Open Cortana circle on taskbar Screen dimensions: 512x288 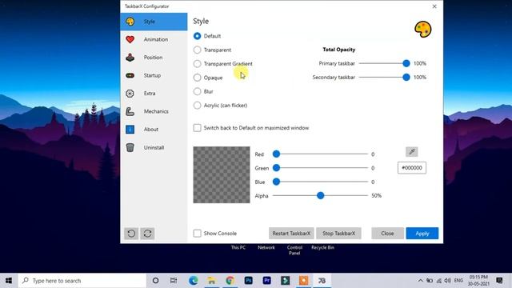[155, 281]
